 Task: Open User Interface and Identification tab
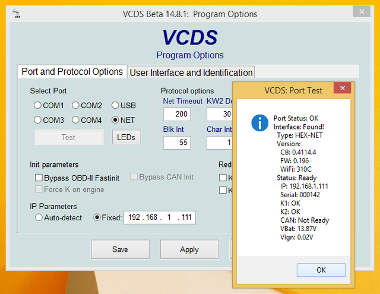tap(191, 72)
